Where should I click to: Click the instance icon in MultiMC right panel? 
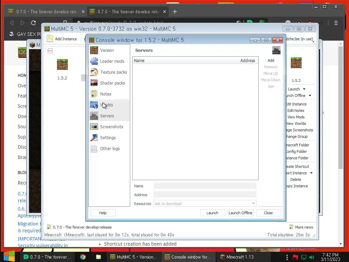[296, 63]
